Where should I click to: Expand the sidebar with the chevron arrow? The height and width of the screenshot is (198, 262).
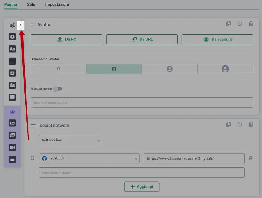[20, 25]
